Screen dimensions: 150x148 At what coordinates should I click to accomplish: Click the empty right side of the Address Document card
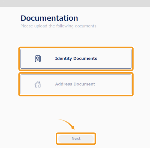click(x=113, y=84)
